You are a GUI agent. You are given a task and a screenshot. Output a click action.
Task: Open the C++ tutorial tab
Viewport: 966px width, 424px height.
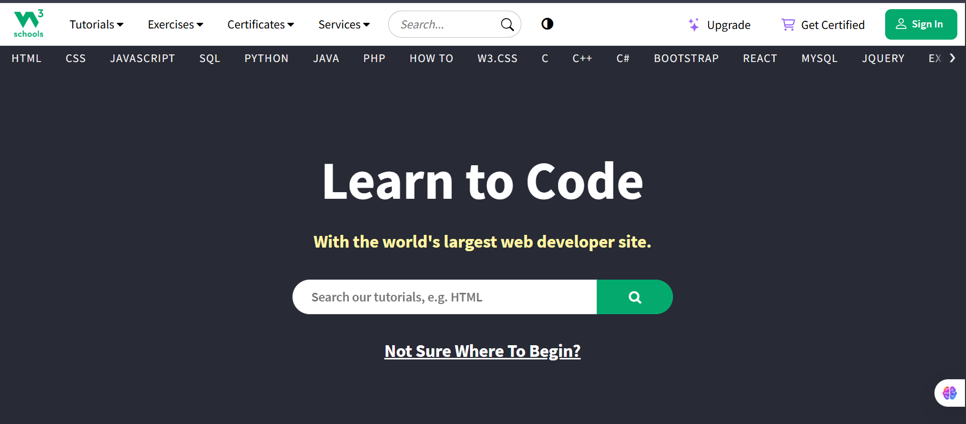(582, 58)
